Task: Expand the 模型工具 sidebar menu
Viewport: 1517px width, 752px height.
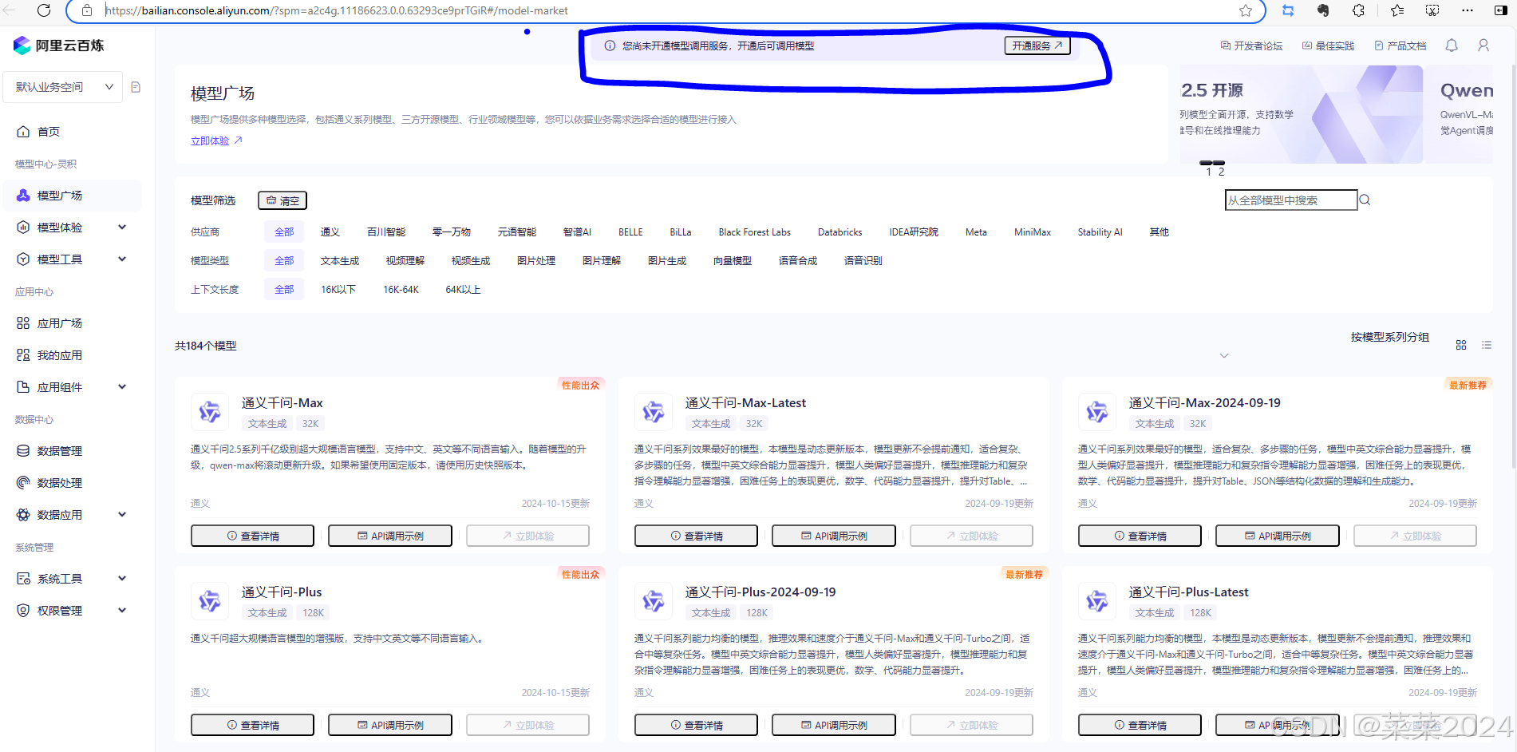Action: 72,259
